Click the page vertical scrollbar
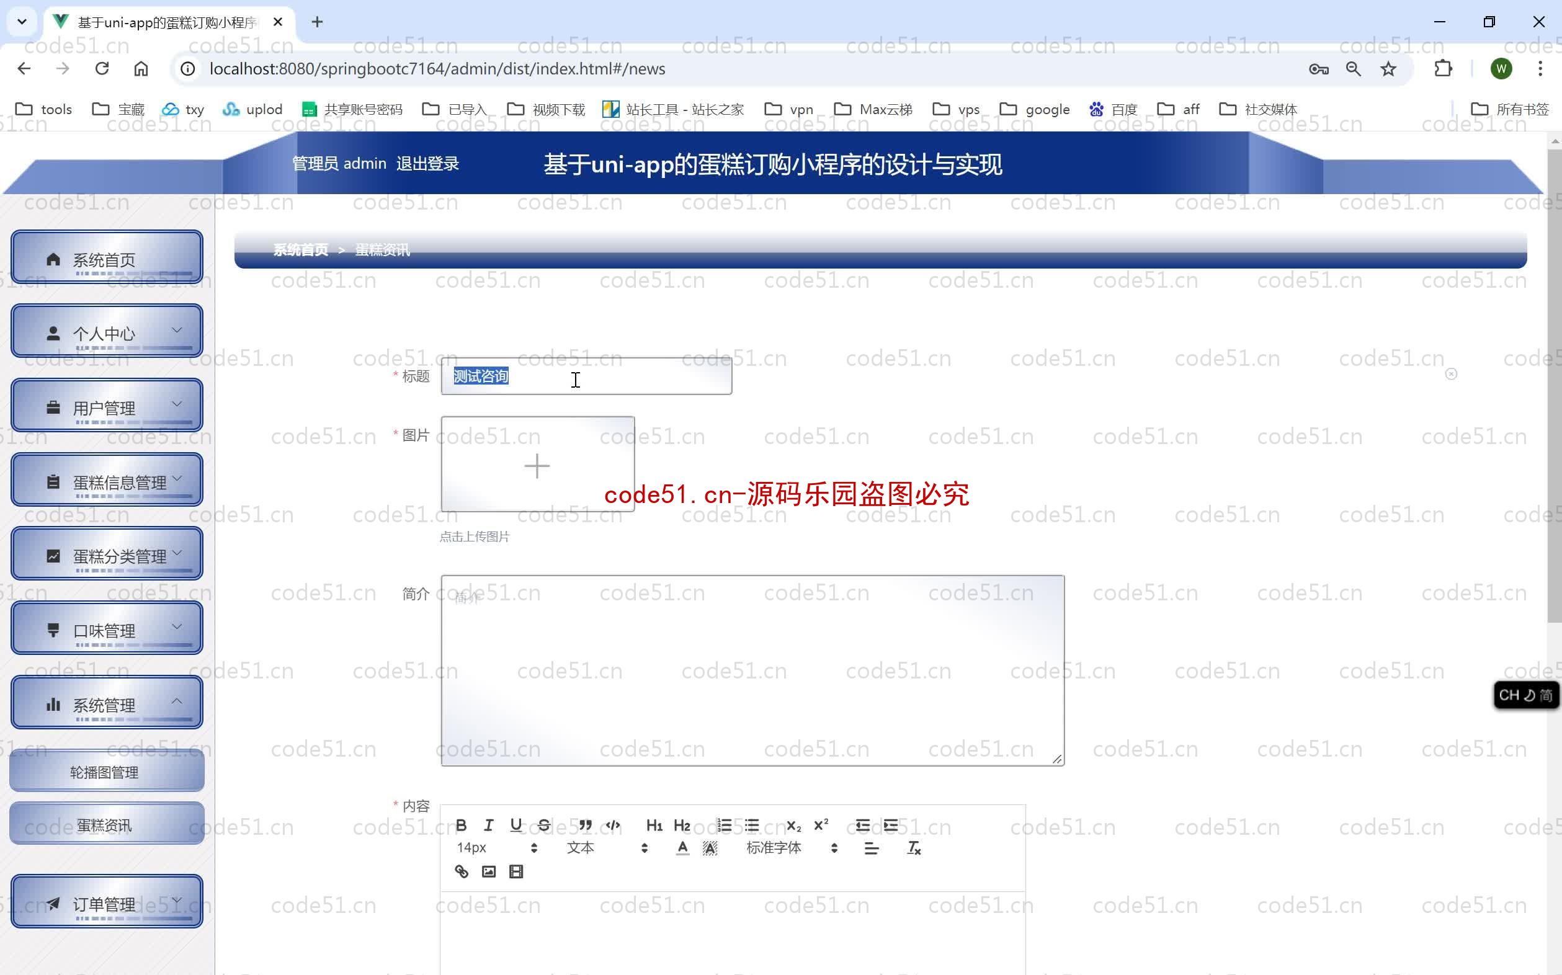This screenshot has width=1562, height=975. coord(1555,386)
